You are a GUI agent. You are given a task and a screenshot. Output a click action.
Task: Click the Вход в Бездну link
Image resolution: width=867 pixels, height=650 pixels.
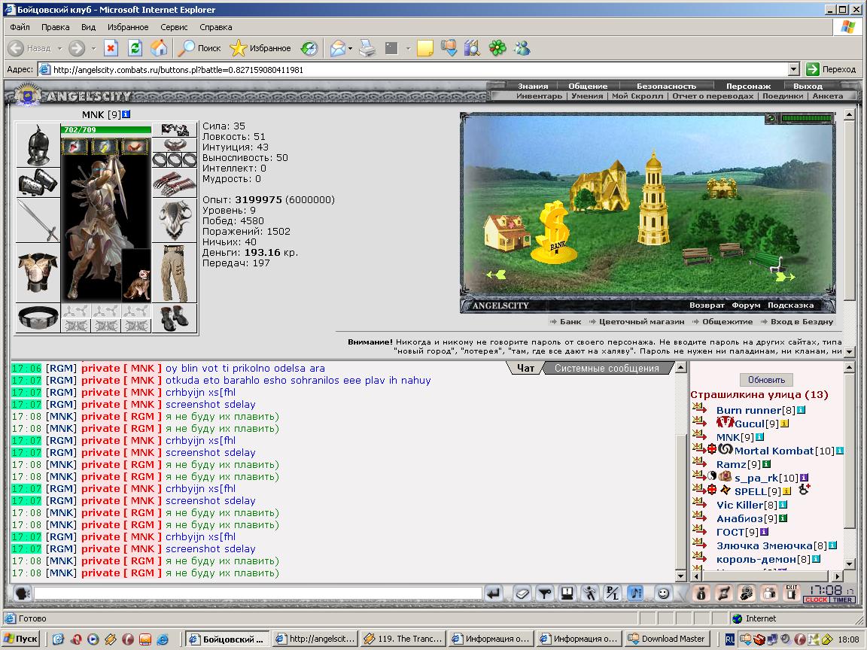pos(802,322)
